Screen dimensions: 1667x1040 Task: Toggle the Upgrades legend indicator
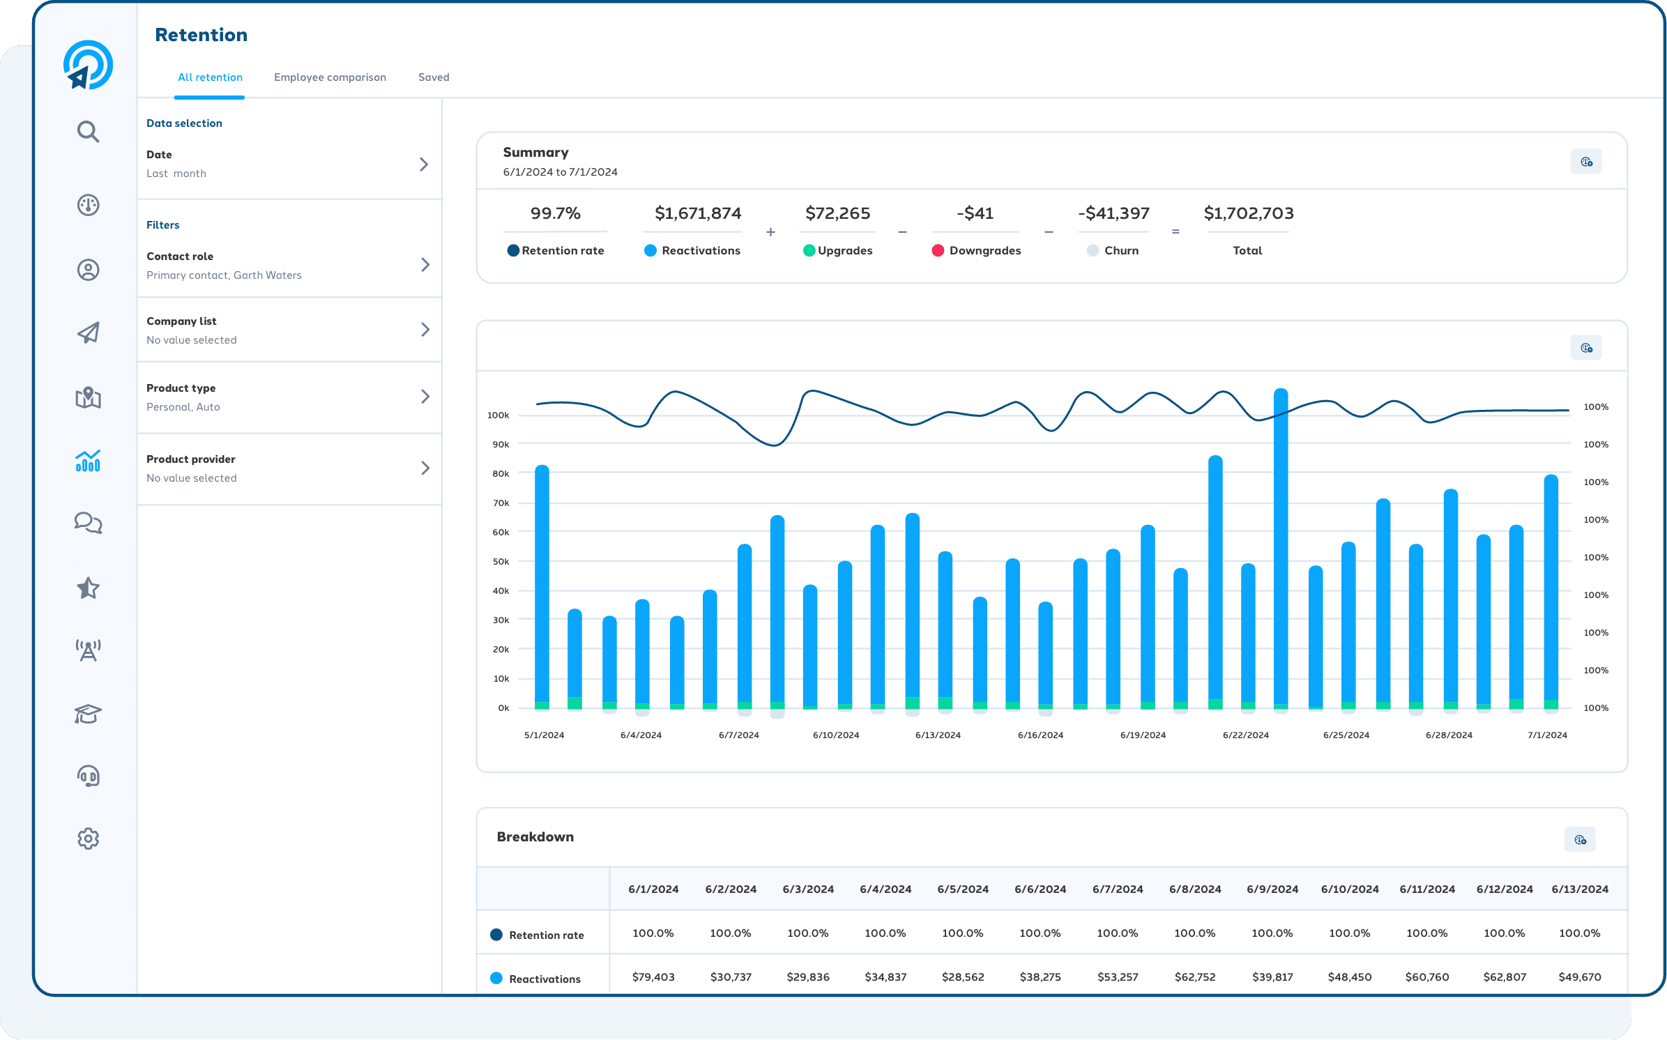click(x=809, y=250)
